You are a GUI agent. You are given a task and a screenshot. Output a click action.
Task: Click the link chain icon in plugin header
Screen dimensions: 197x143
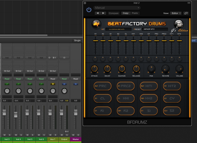tap(186, 13)
